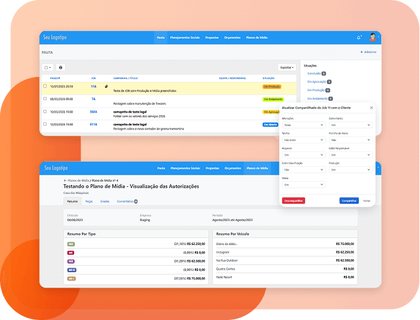Screen dimensions: 420x320
Task: Click the back arrow beside Planos de Mídia breadcrumb
Action: click(64, 180)
